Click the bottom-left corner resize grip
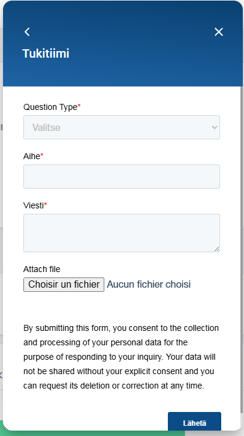Screen dimensions: 244x436 (x=4, y=428)
